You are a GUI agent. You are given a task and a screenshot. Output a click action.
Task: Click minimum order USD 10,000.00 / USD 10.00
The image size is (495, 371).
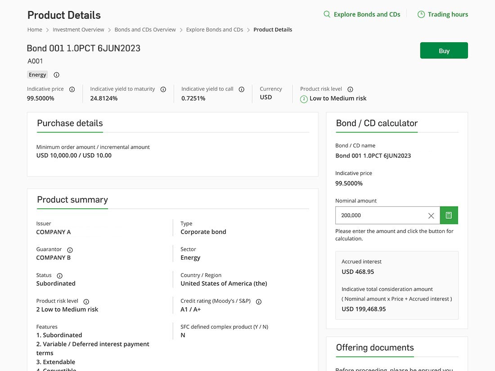click(74, 155)
